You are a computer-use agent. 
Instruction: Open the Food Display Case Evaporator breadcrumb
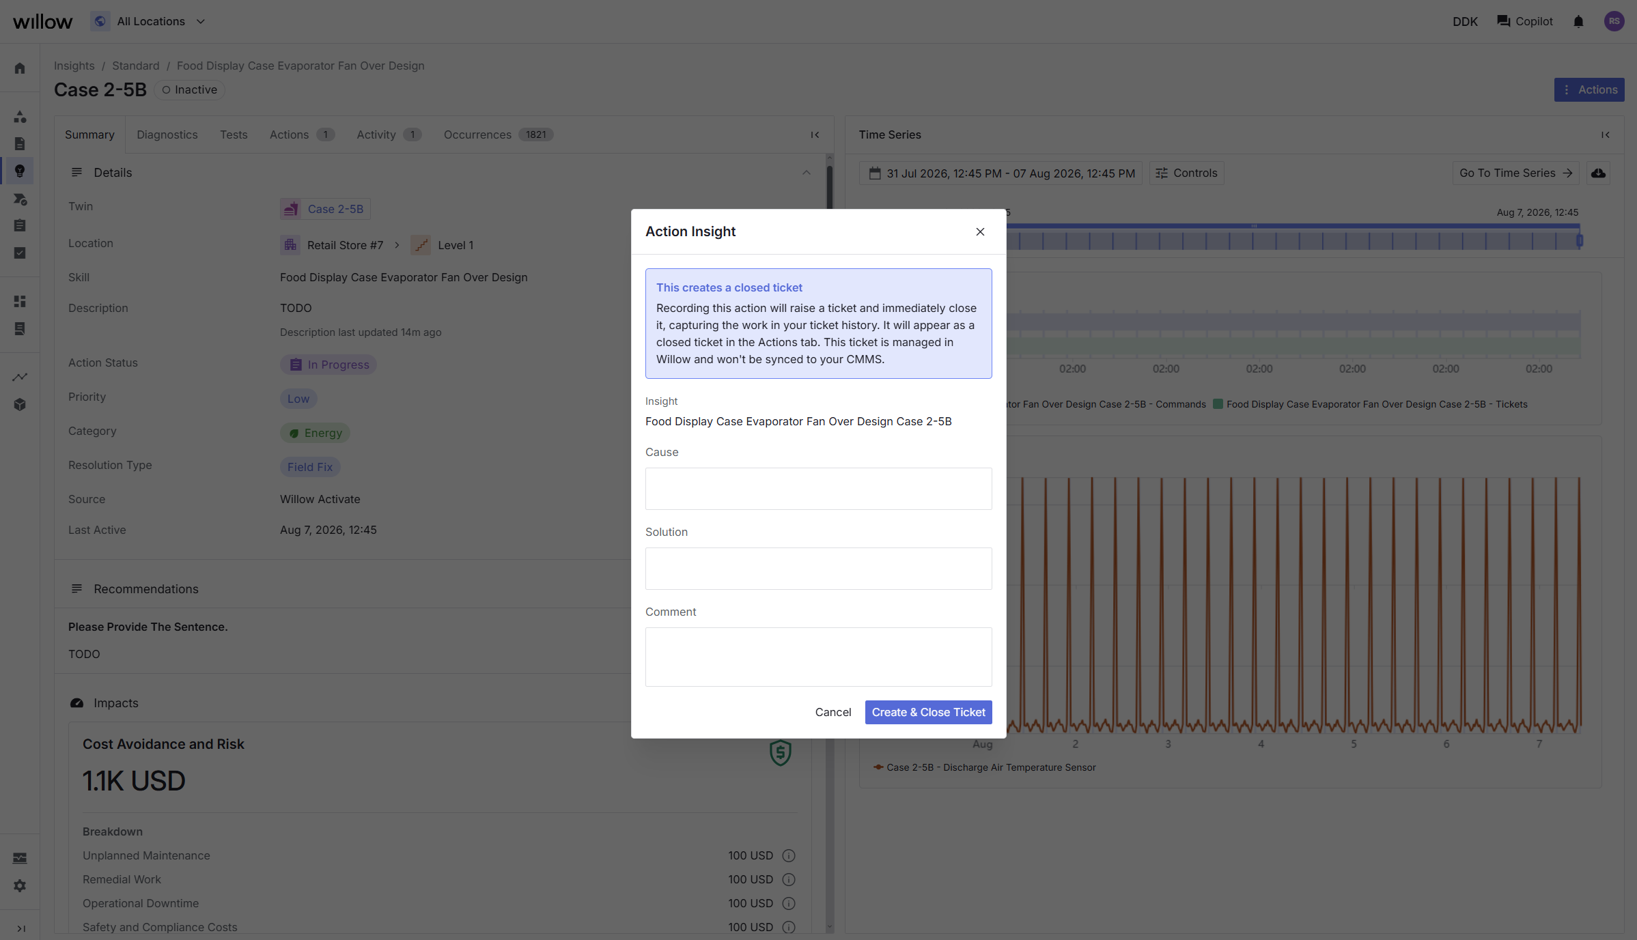coord(300,66)
